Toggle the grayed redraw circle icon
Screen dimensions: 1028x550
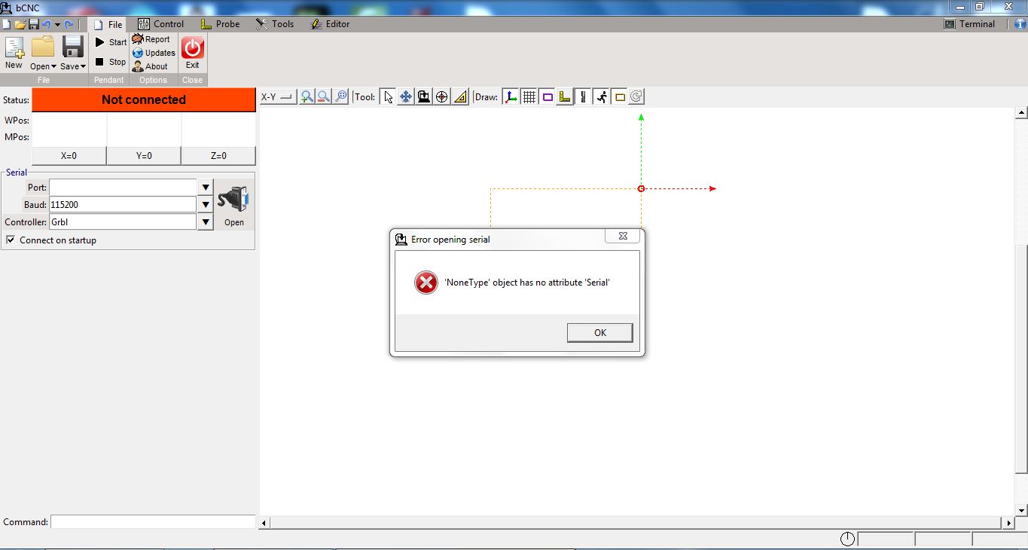(636, 96)
